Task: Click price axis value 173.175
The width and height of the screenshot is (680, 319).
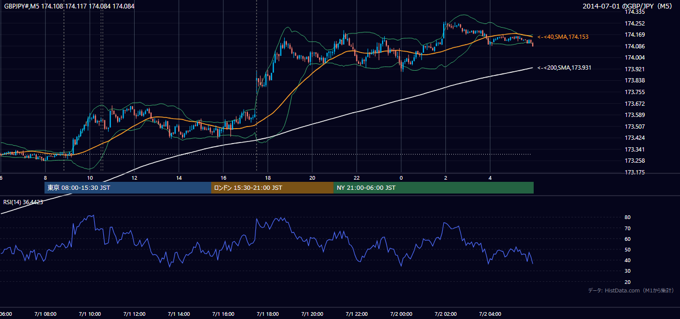Action: (635, 172)
